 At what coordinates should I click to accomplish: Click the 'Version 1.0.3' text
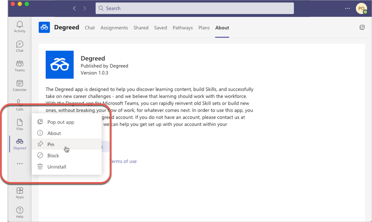pyautogui.click(x=95, y=73)
